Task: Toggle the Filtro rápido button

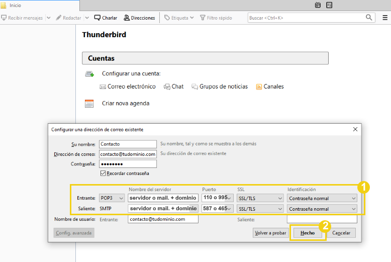Action: [x=216, y=18]
